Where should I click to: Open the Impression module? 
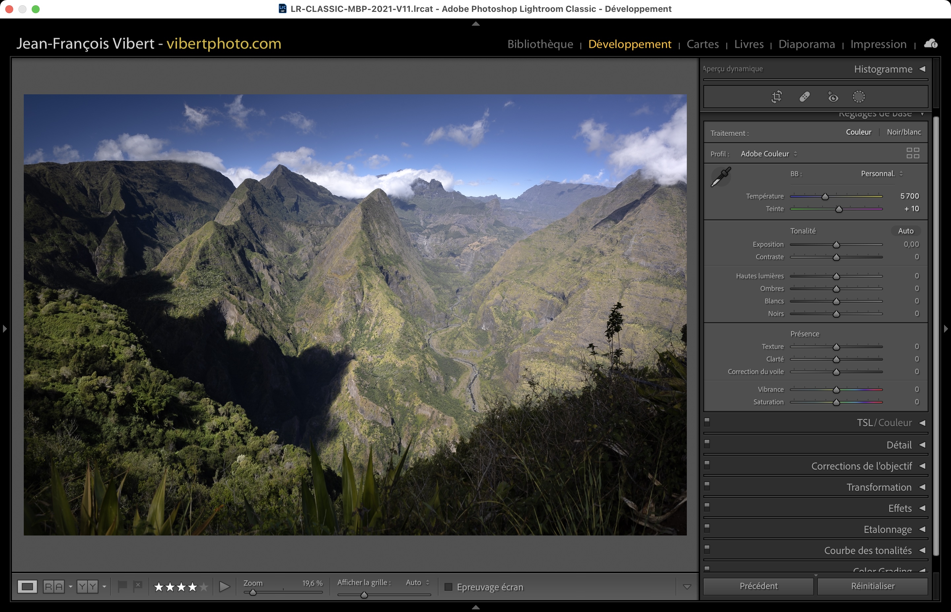coord(878,44)
